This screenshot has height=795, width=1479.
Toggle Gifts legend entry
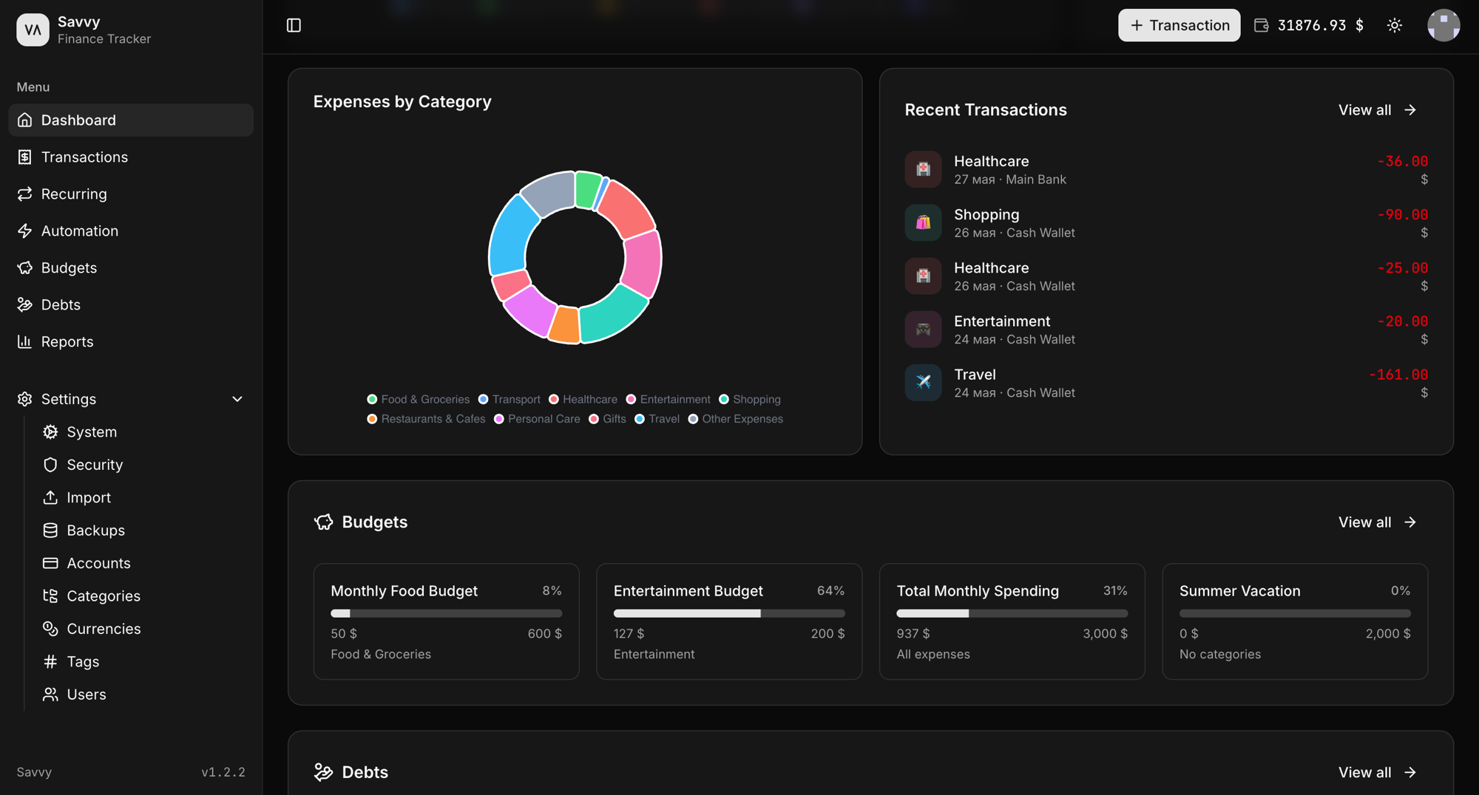[607, 419]
